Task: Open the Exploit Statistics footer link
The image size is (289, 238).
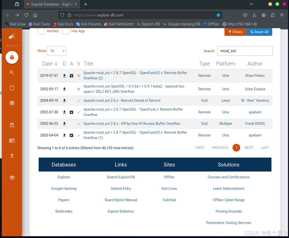Action: coord(121,211)
